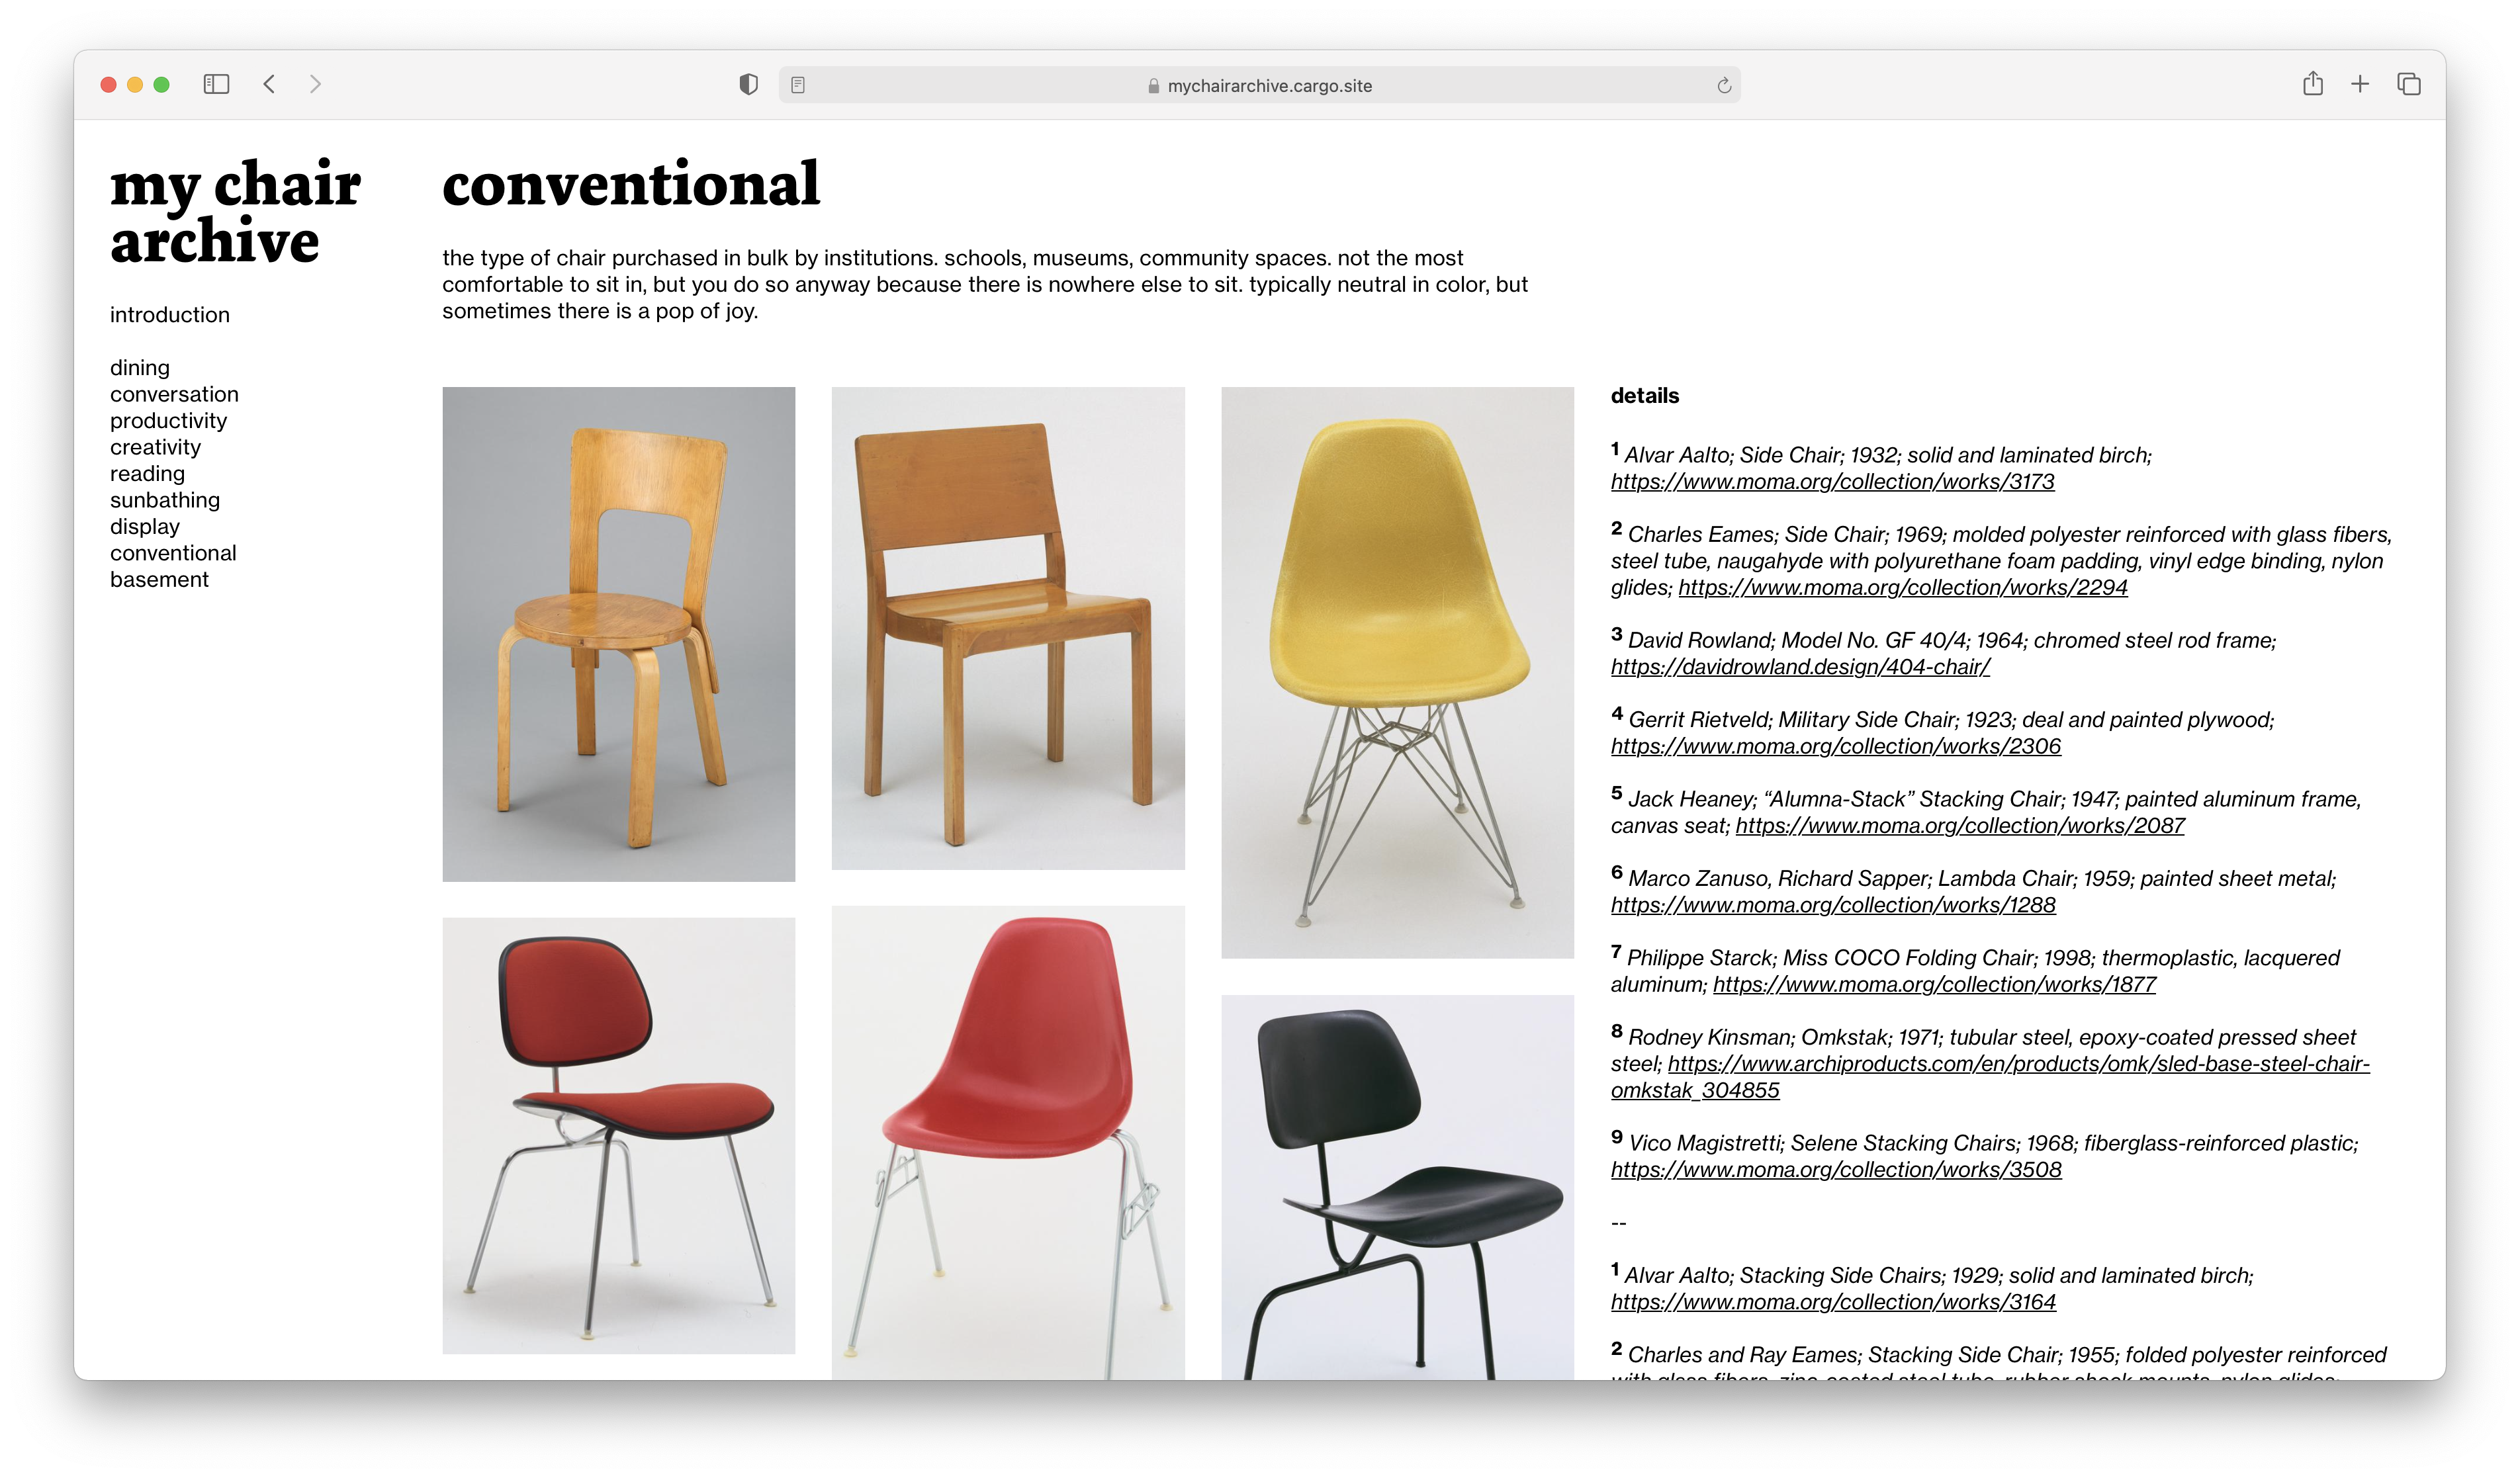Open the yellow Eames shell chair image
2520x1478 pixels.
[x=1397, y=672]
